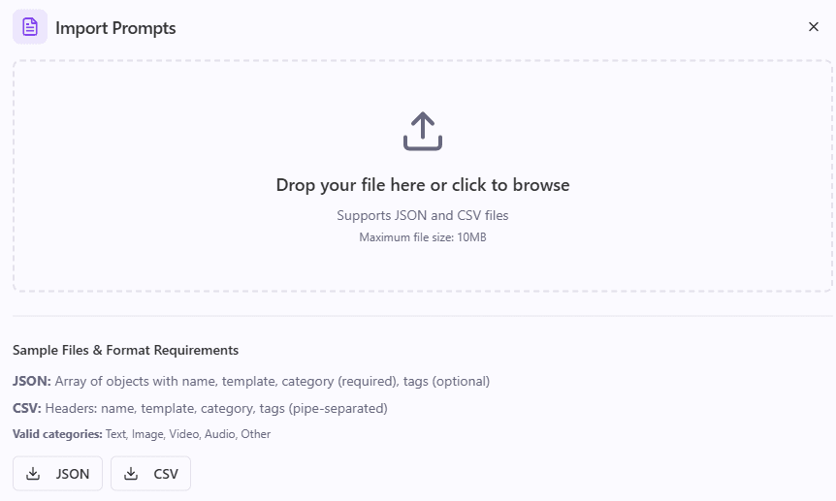Image resolution: width=836 pixels, height=501 pixels.
Task: Download the sample JSON file
Action: [57, 473]
